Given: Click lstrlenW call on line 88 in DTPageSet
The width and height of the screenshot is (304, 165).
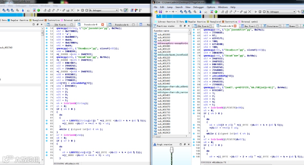Looking at the screenshot, I should 216,108.
